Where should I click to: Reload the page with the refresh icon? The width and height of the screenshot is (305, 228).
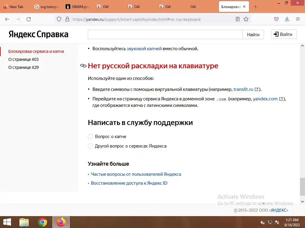29,19
